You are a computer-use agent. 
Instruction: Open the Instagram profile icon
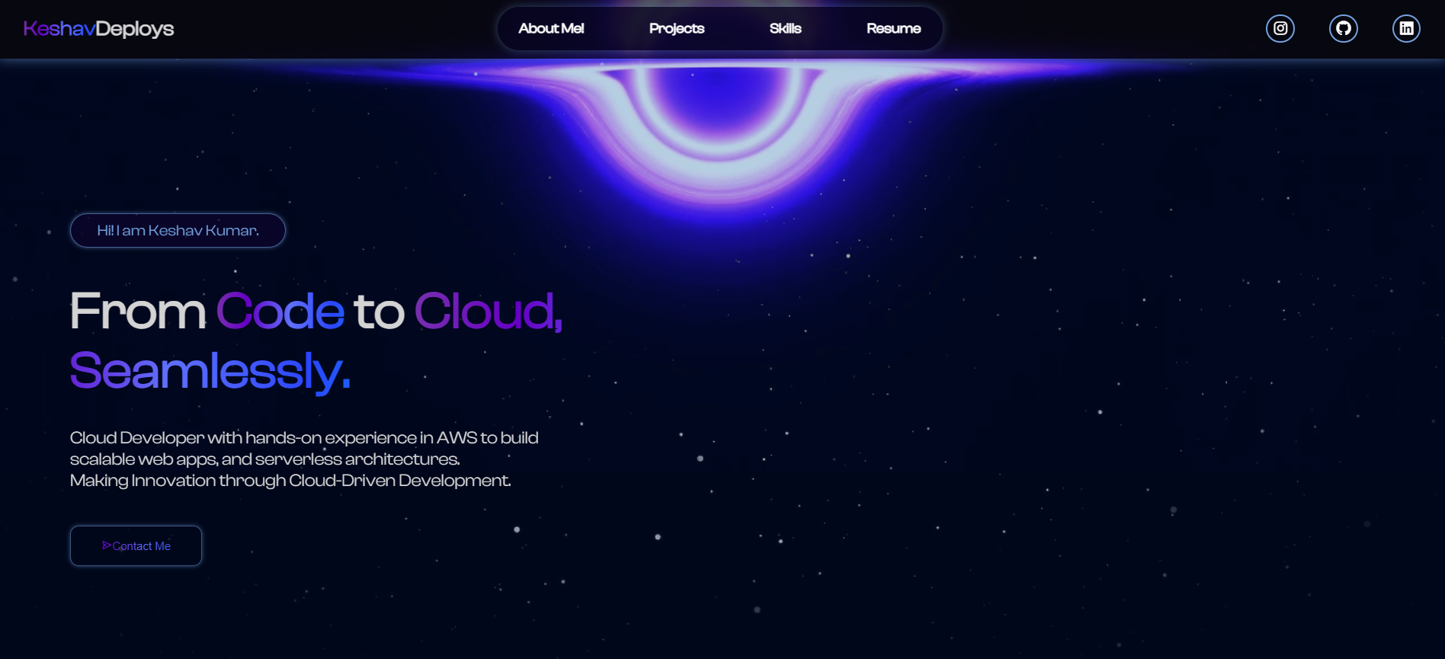click(1280, 28)
